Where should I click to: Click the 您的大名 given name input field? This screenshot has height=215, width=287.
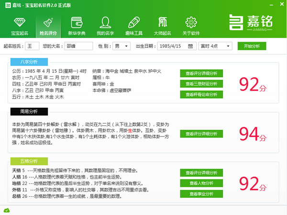coord(79,46)
